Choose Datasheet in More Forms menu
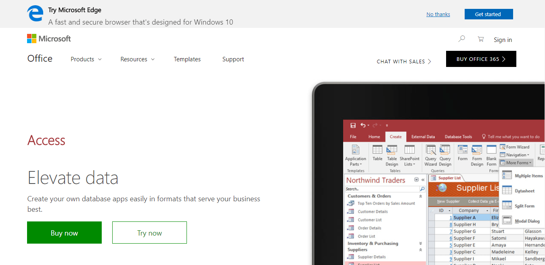 pos(518,191)
